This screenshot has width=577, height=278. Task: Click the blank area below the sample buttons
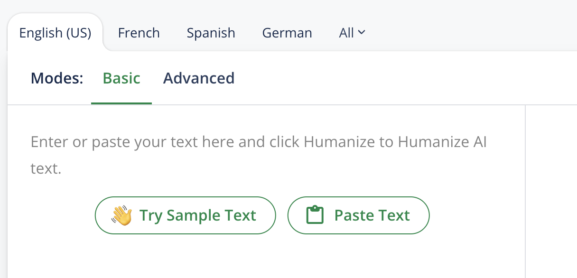pyautogui.click(x=261, y=259)
